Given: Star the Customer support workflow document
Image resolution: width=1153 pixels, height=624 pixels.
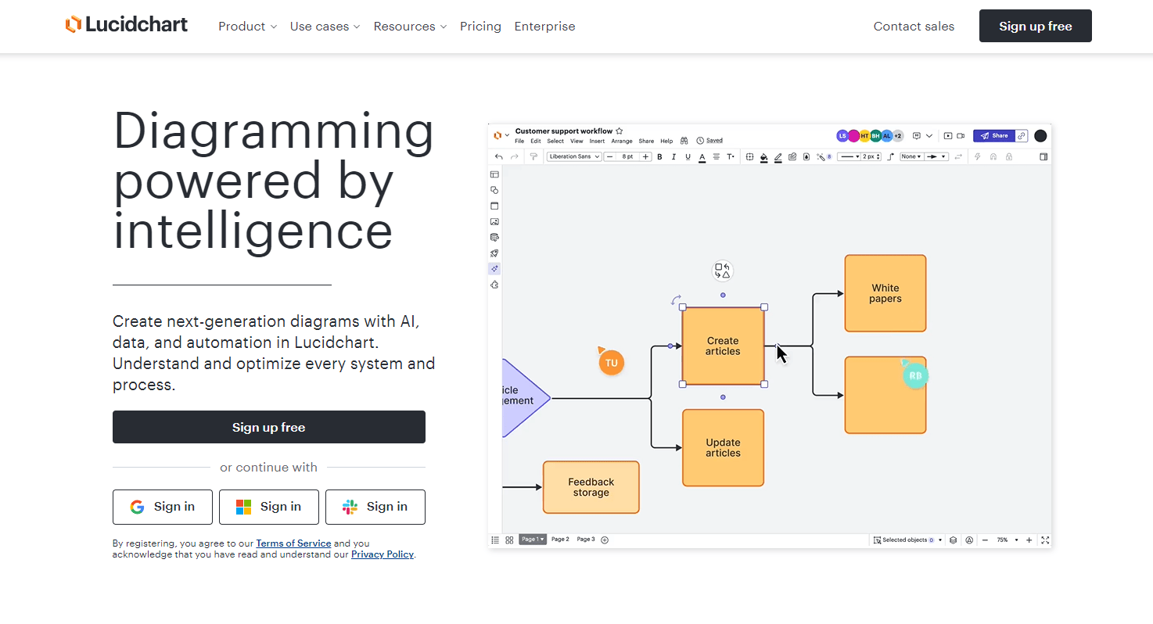Looking at the screenshot, I should 620,131.
